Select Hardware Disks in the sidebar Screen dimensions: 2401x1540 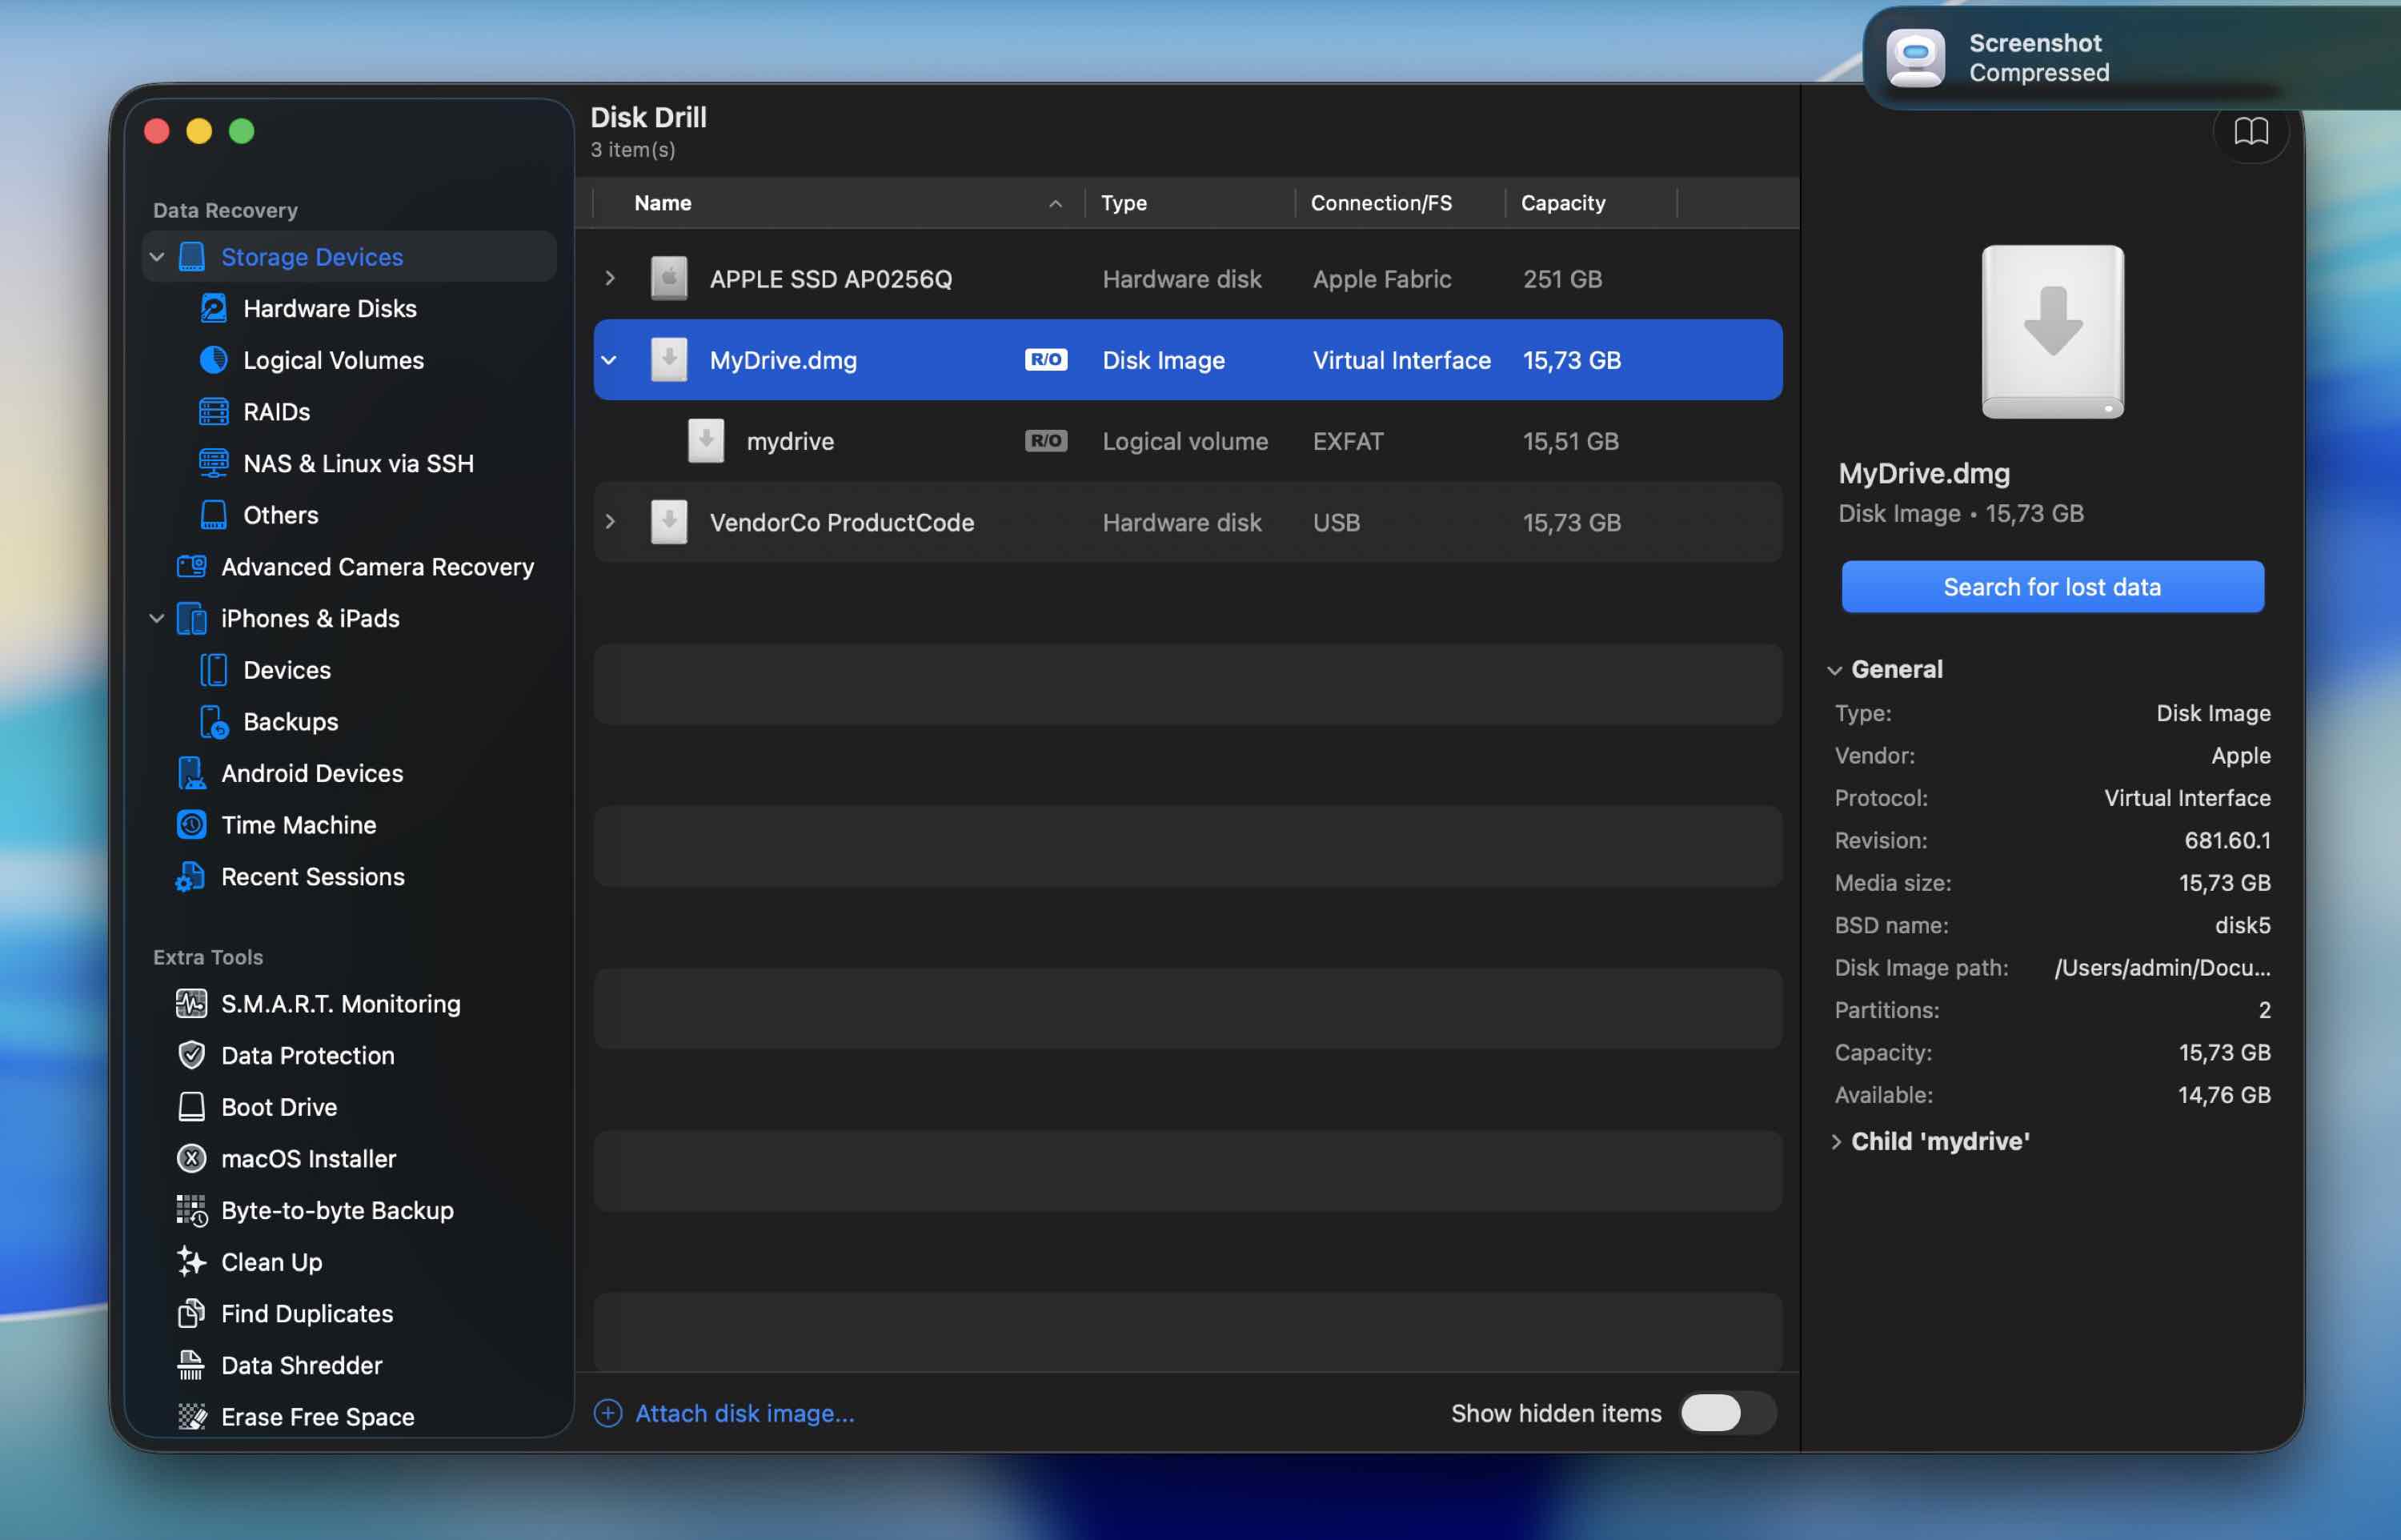coord(329,308)
